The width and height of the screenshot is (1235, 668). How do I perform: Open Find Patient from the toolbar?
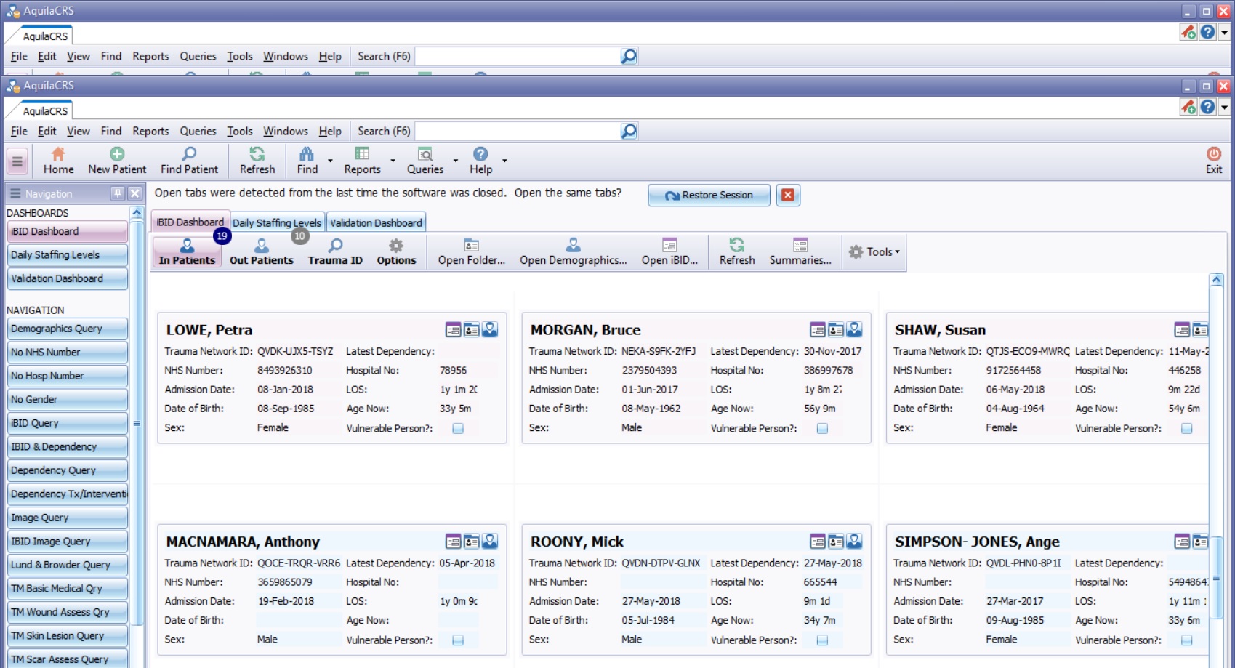(189, 160)
